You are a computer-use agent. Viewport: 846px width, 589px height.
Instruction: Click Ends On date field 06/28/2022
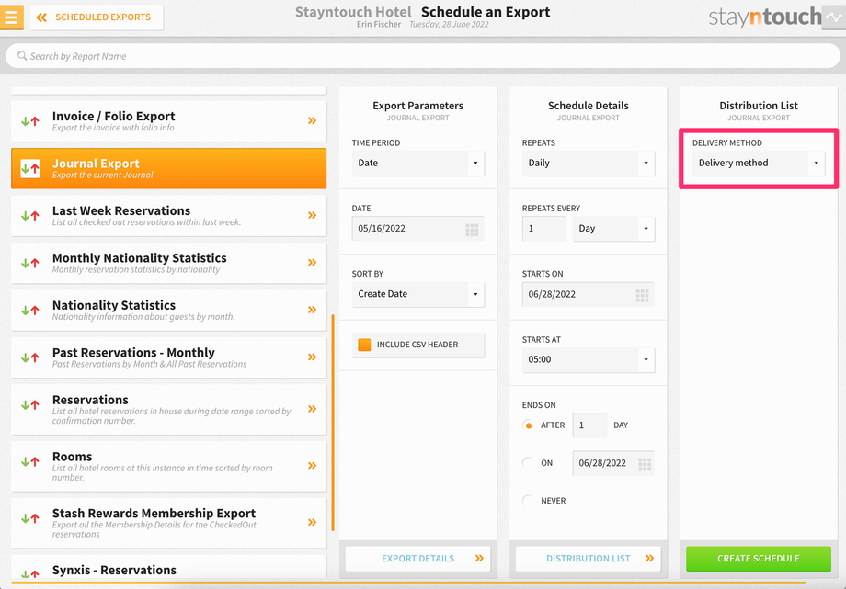point(613,463)
